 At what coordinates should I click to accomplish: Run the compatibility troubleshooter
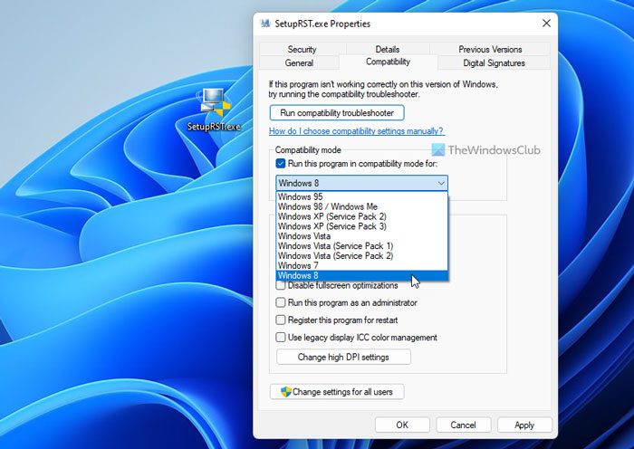click(337, 113)
